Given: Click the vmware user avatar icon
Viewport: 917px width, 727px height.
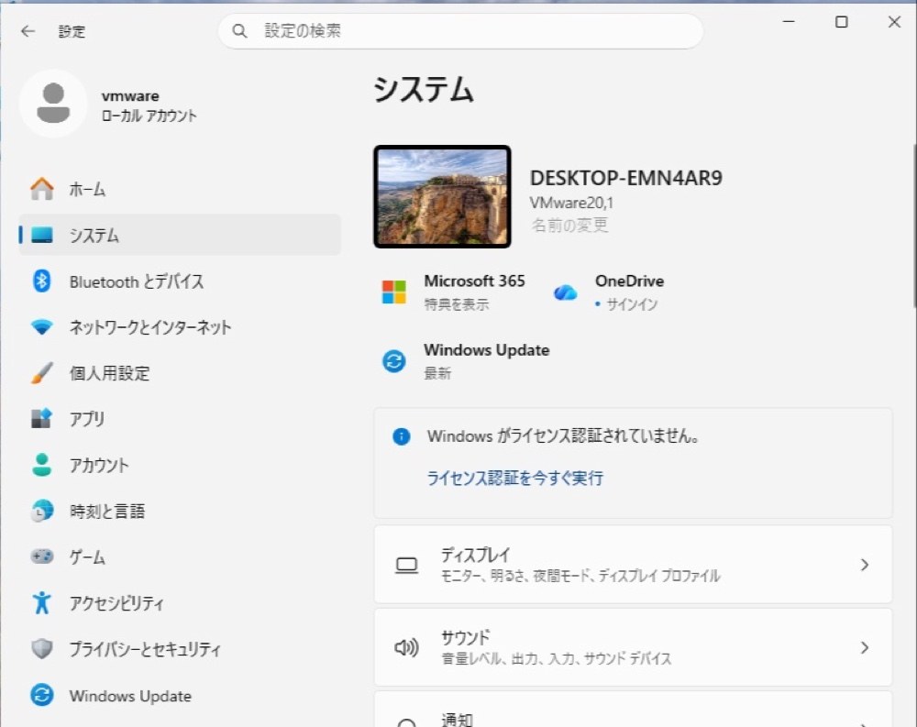Looking at the screenshot, I should click(x=53, y=104).
